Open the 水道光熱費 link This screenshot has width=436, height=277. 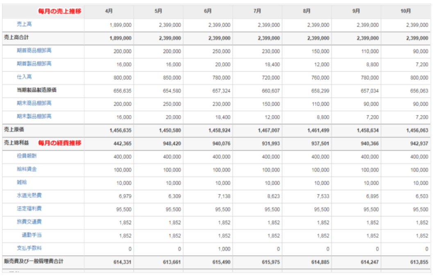click(29, 195)
